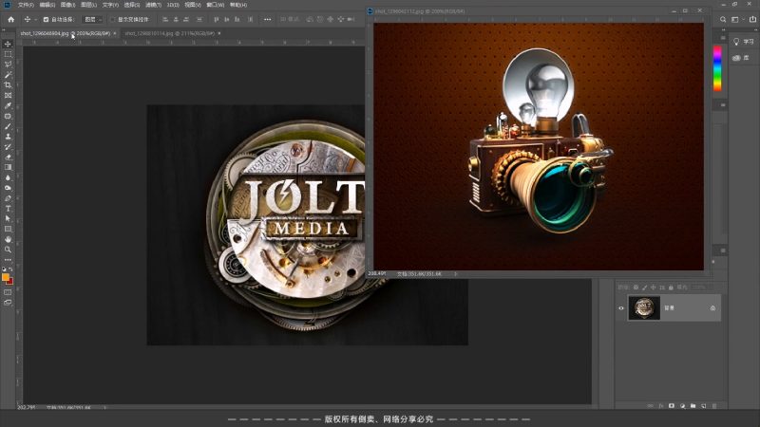Select the Rectangular Marquee tool
Image resolution: width=760 pixels, height=427 pixels.
click(9, 54)
